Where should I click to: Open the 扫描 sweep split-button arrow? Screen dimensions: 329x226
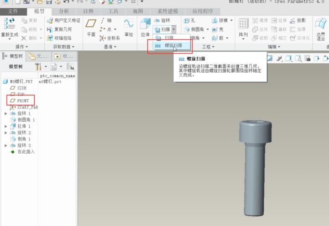174,29
